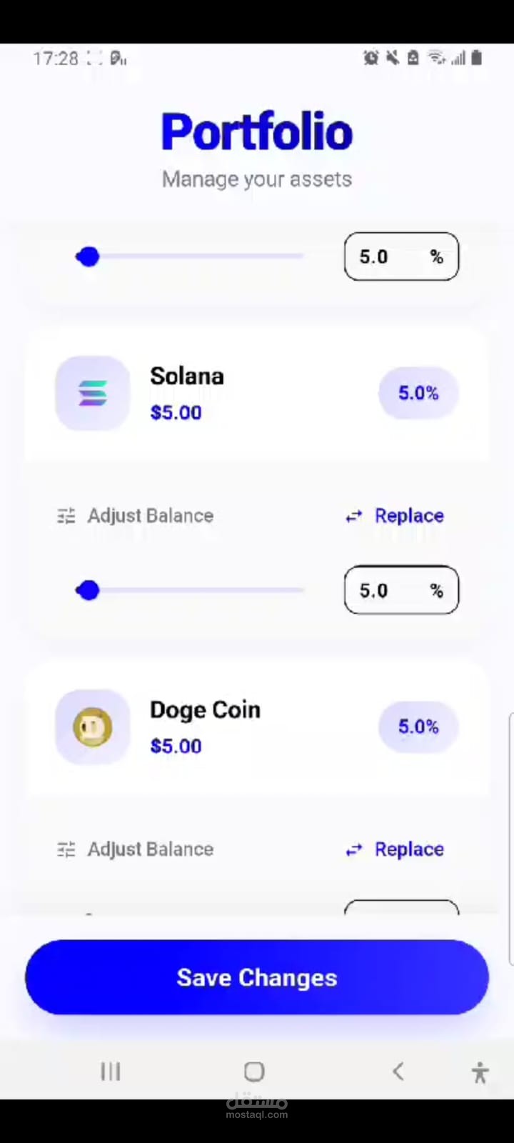Screen dimensions: 514x1143
Task: Click the swap arrows icon next to Doge Coin's Replace
Action: coord(354,849)
